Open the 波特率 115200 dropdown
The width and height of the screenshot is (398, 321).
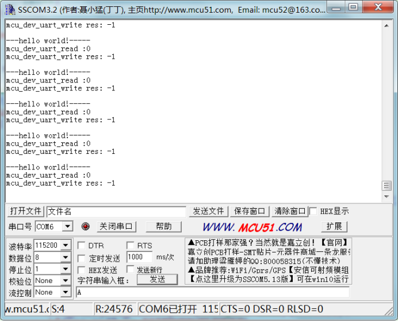[66, 245]
